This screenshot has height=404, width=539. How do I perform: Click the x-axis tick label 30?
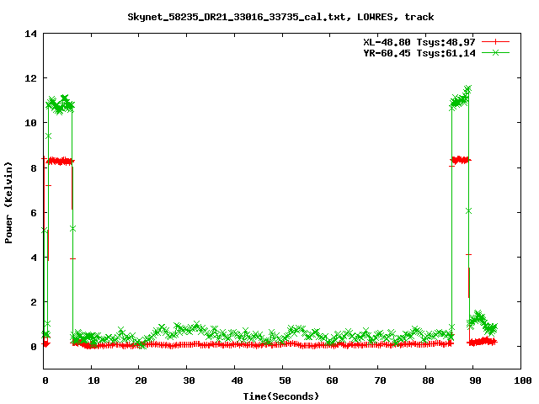point(189,380)
